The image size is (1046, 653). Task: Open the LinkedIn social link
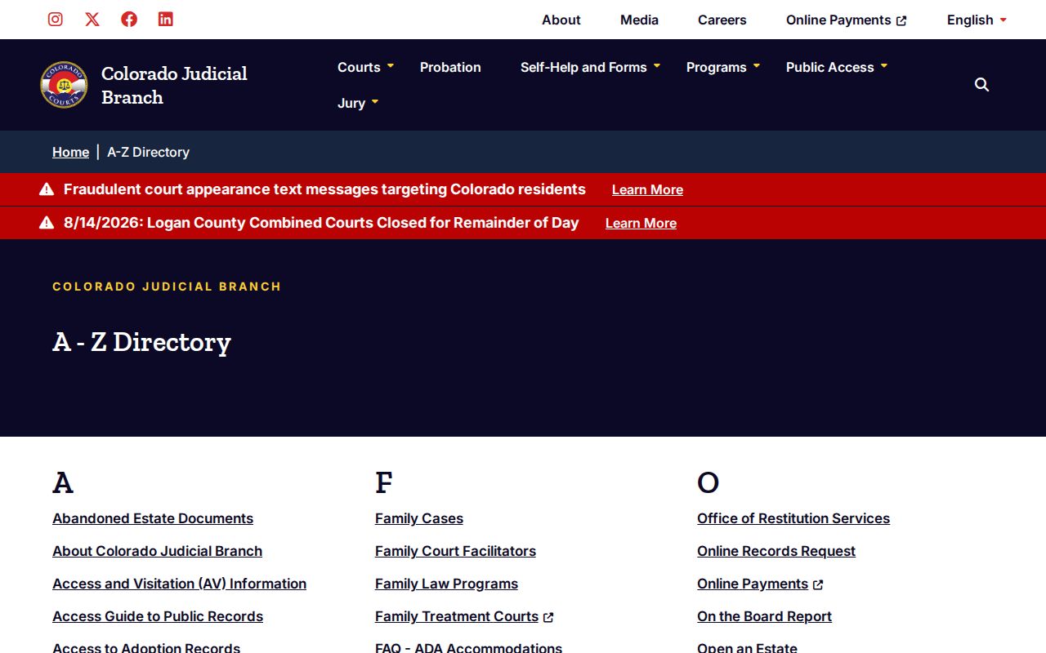click(166, 20)
